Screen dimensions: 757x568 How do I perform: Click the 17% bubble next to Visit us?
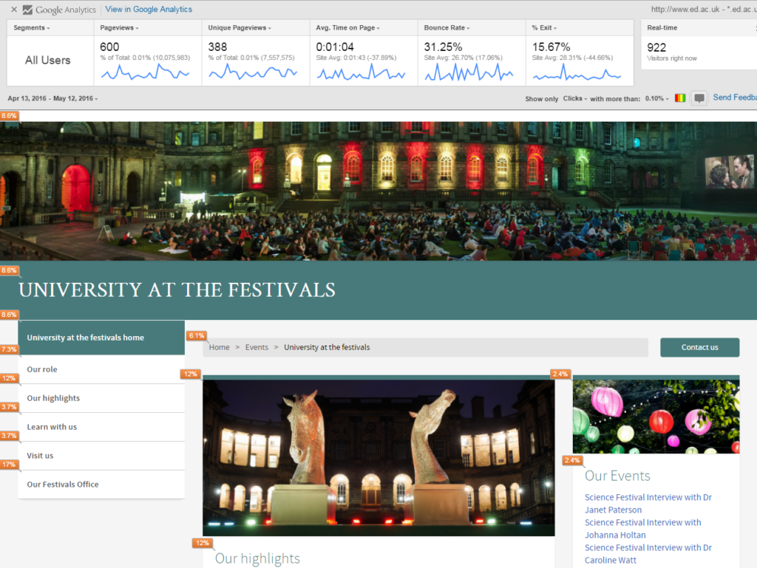(10, 464)
